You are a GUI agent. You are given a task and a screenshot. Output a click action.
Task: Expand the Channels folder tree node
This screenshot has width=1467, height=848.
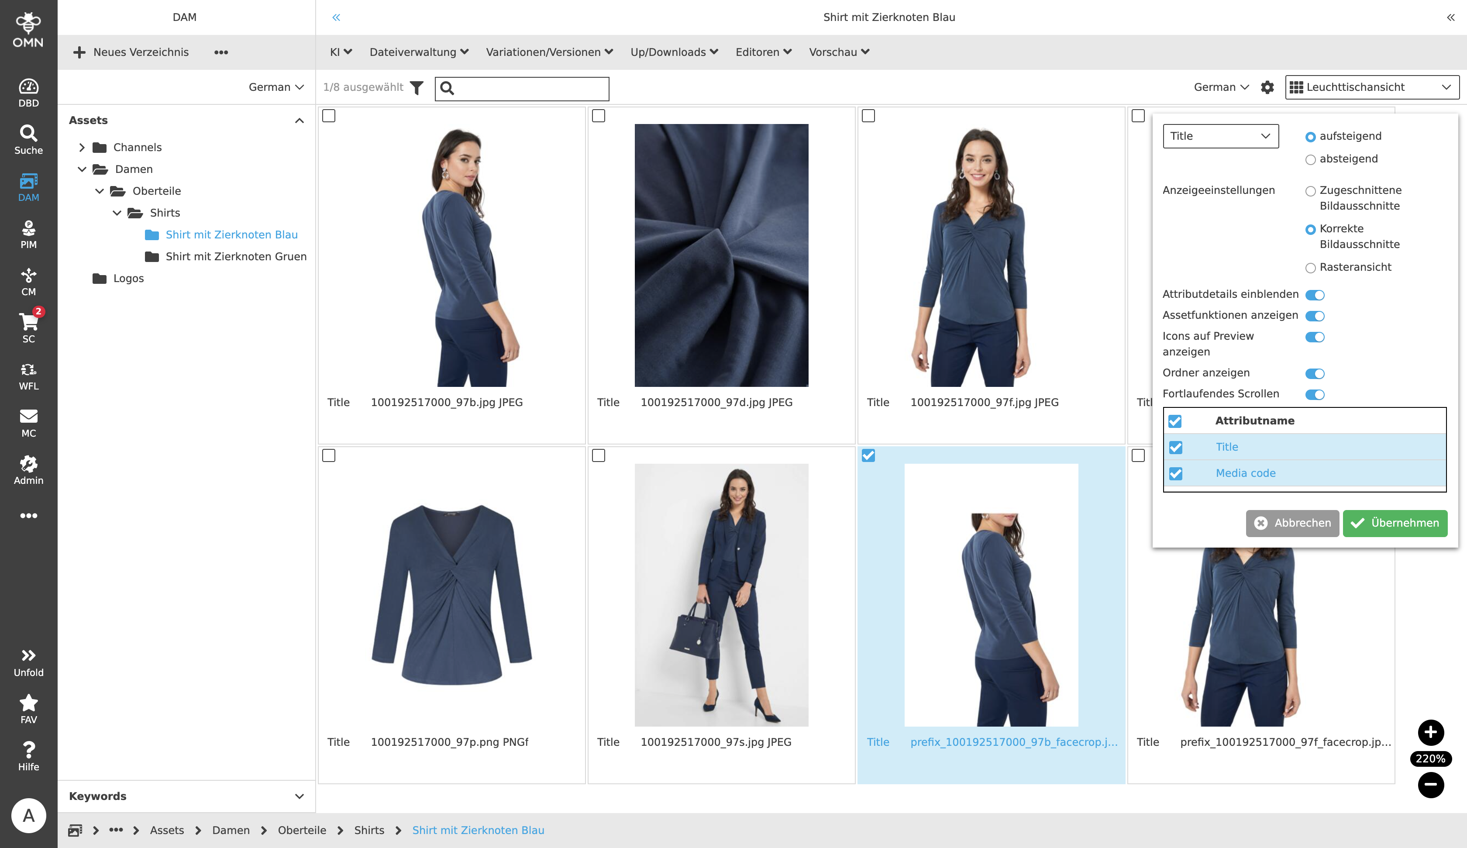pyautogui.click(x=82, y=147)
